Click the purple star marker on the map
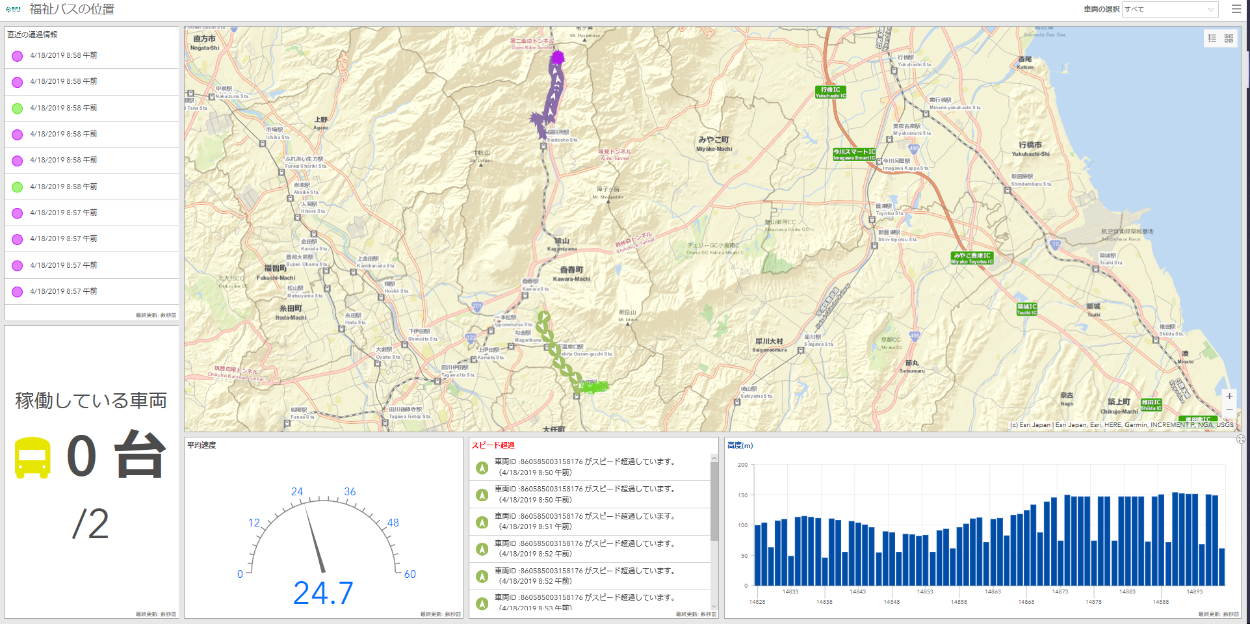Viewport: 1250px width, 624px height. 538,120
